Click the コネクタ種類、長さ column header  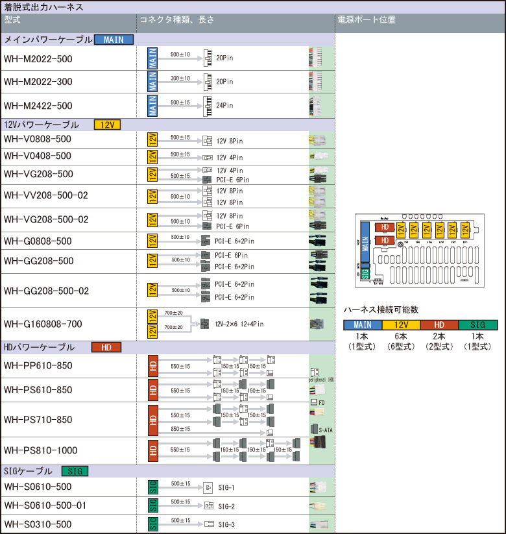point(178,20)
